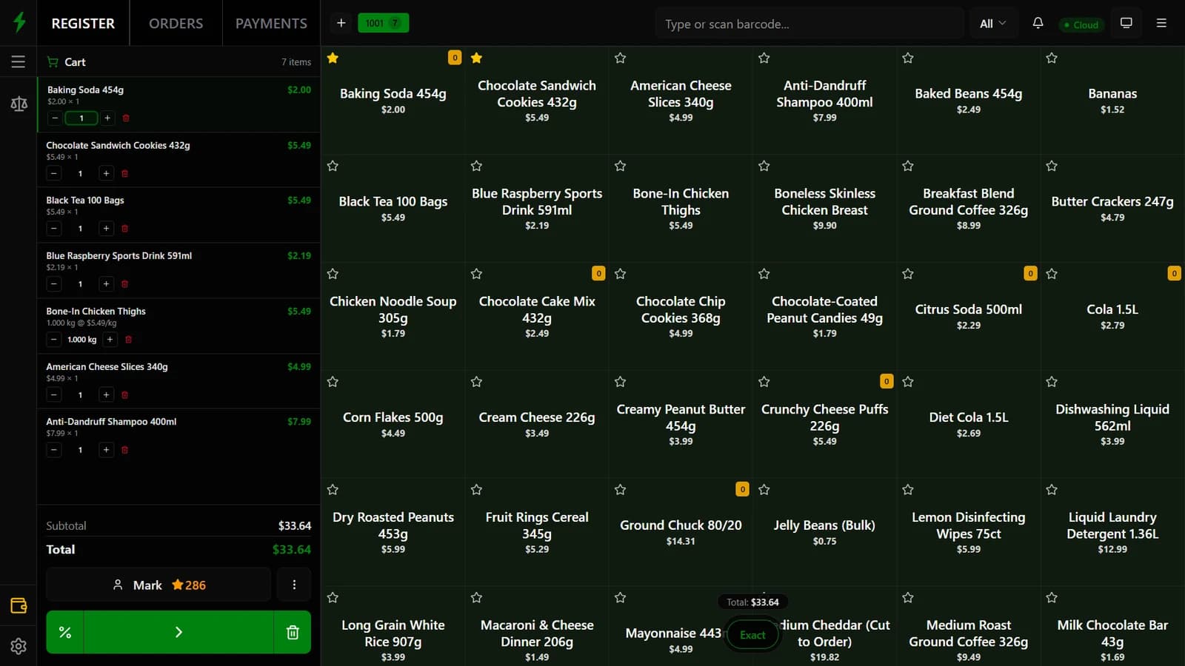
Task: Open settings gear in left sidebar
Action: (19, 646)
